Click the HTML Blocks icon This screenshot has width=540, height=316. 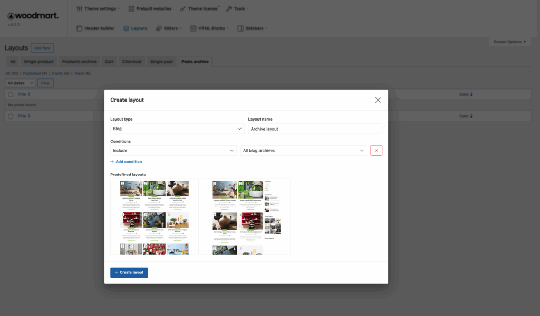click(x=193, y=28)
